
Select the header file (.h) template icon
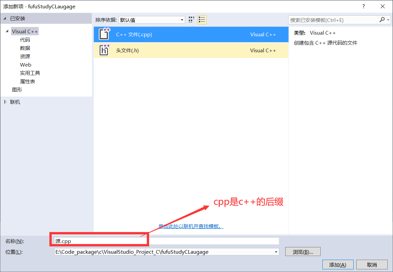click(104, 50)
